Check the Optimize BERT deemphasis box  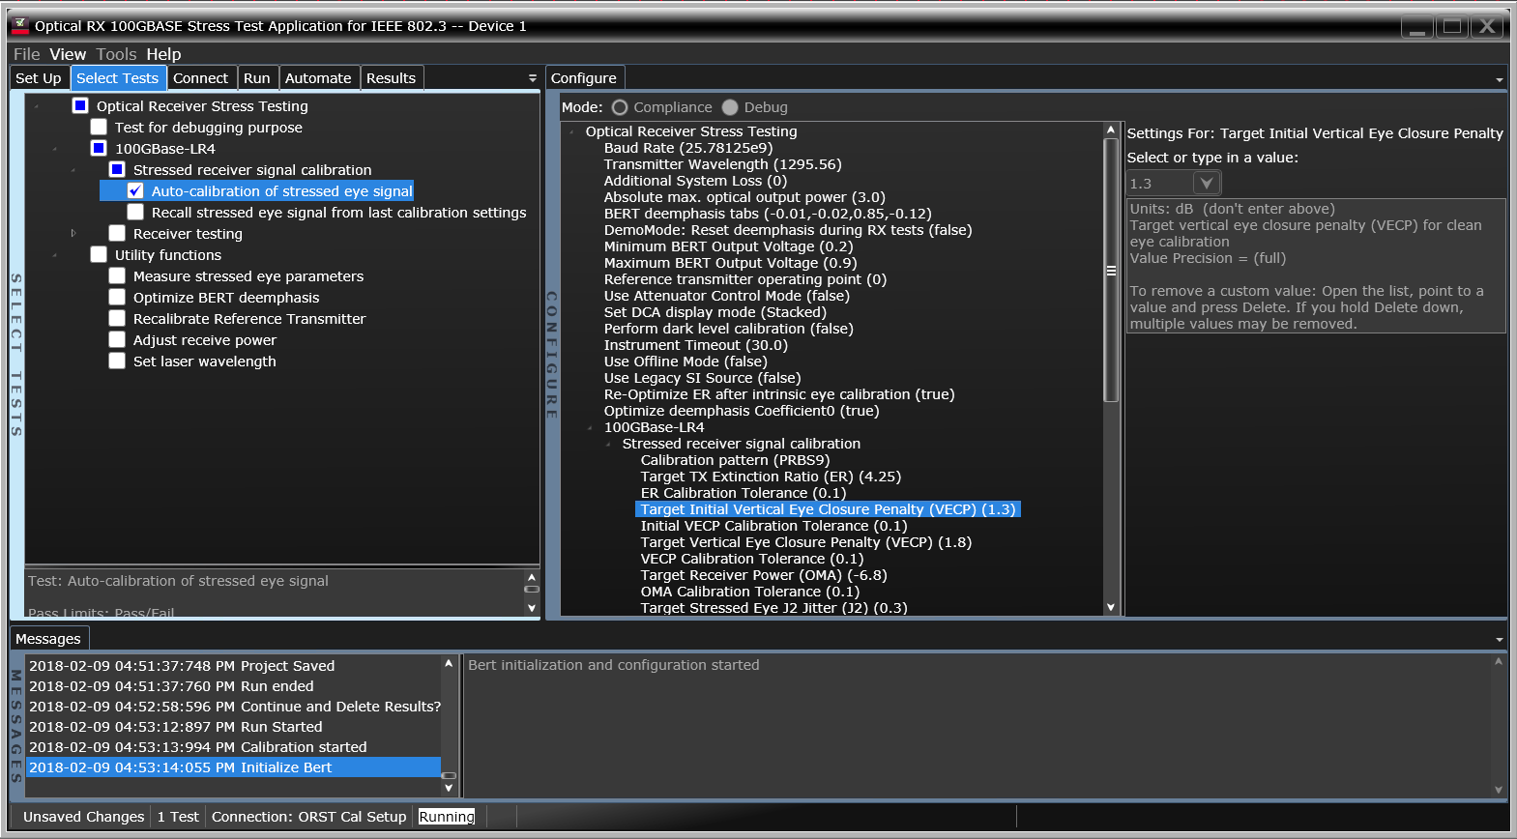pyautogui.click(x=117, y=298)
